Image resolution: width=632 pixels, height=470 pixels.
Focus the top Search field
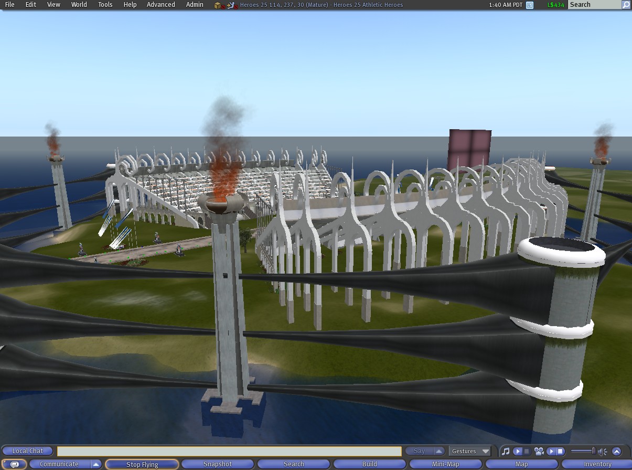click(x=595, y=5)
